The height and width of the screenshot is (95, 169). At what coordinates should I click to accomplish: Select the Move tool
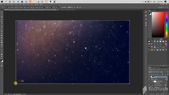[2, 12]
